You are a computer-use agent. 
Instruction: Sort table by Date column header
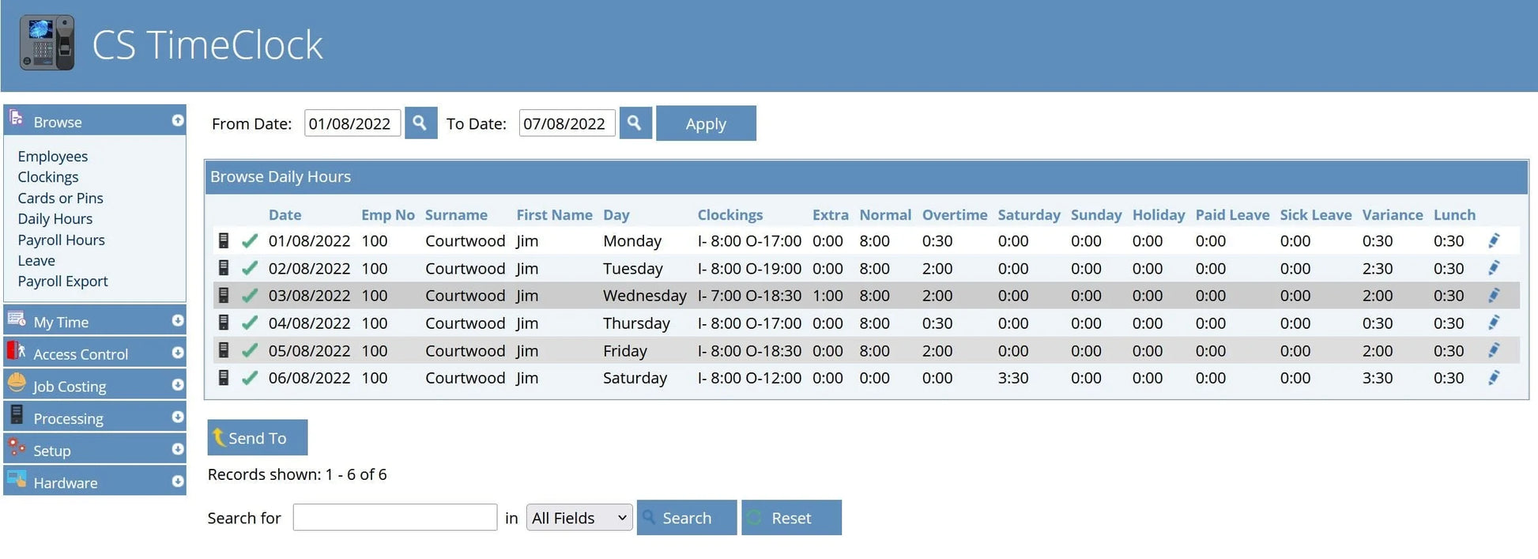285,215
